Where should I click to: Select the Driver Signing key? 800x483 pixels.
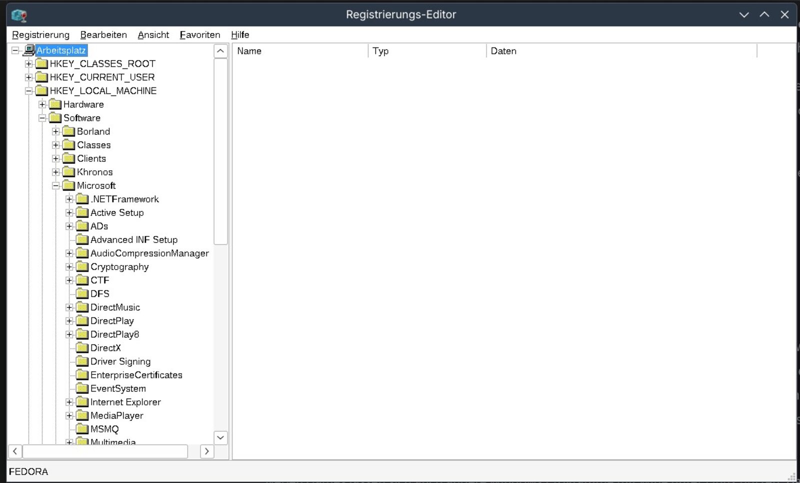click(x=120, y=361)
